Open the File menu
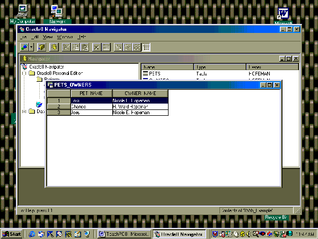The width and height of the screenshot is (318, 239). pos(23,37)
